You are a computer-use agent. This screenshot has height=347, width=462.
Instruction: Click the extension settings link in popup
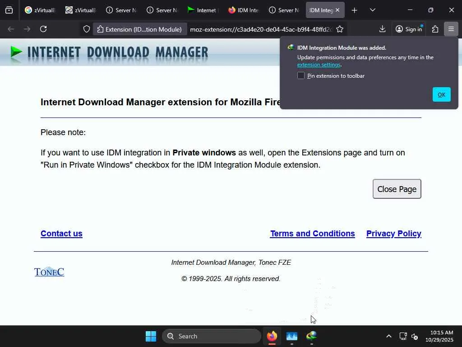click(x=319, y=65)
